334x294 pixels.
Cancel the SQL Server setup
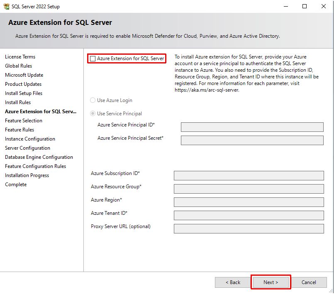(309, 282)
